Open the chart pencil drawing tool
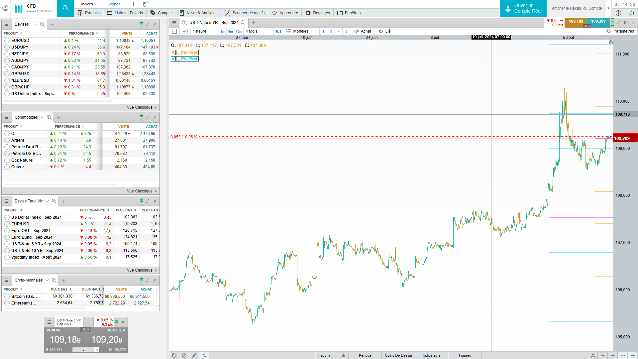638x359 pixels. coord(194,355)
